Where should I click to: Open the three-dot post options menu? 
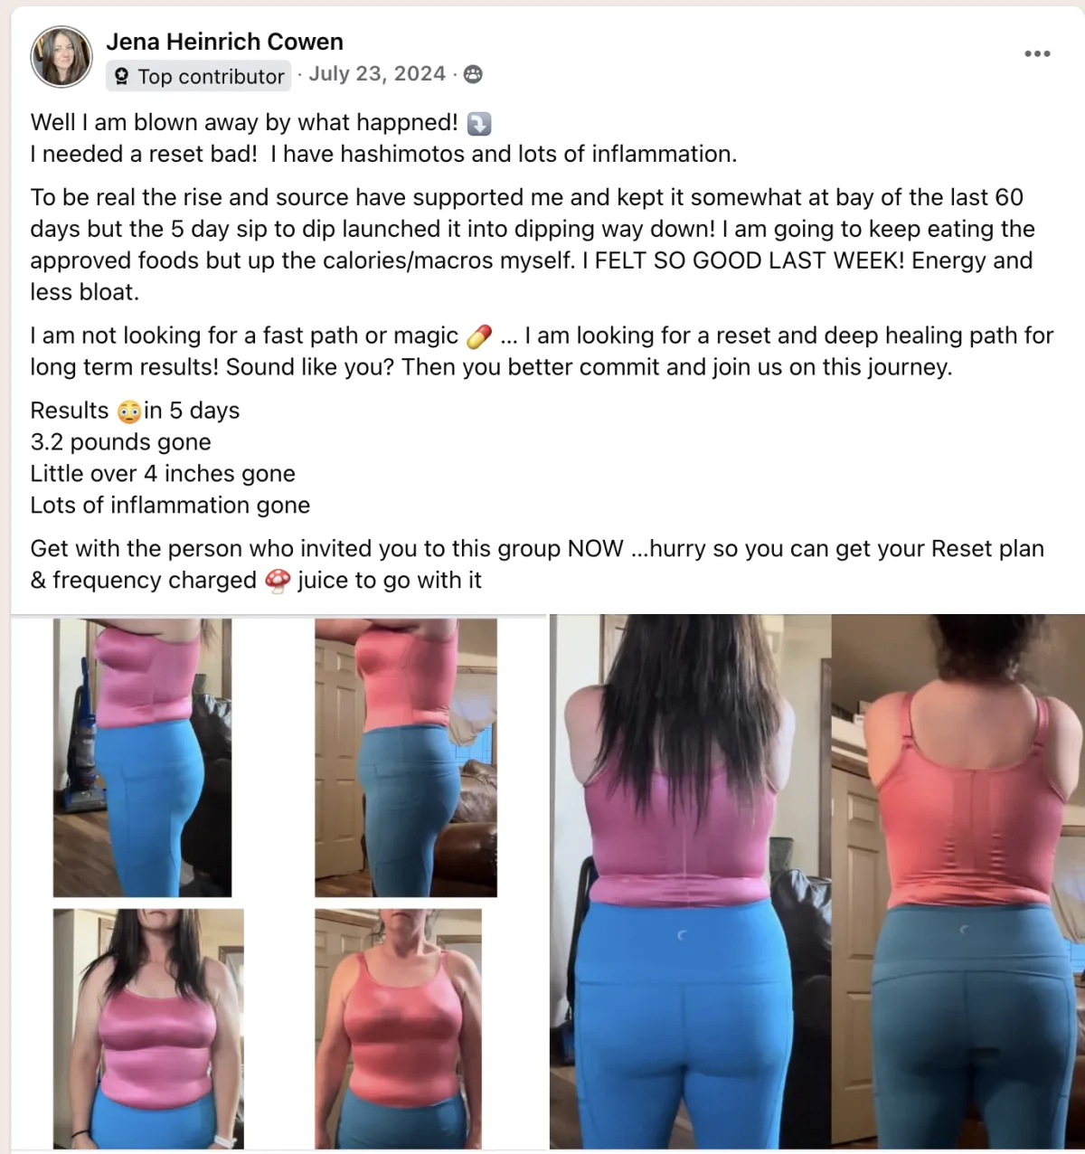[x=1037, y=53]
